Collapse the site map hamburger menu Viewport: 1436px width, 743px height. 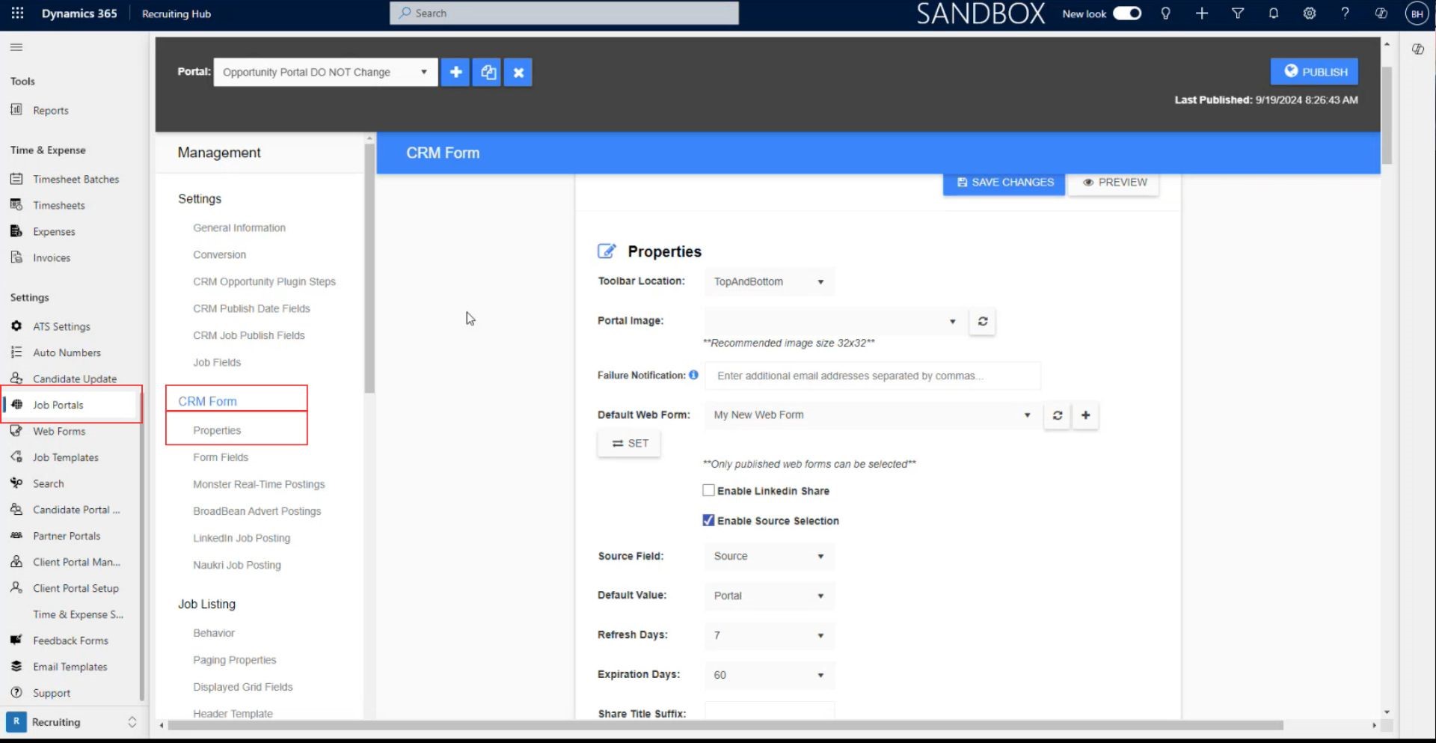pyautogui.click(x=16, y=47)
